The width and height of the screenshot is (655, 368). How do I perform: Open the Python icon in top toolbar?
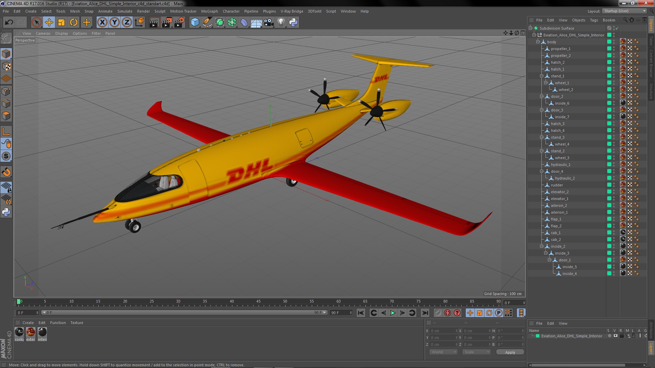pyautogui.click(x=293, y=22)
